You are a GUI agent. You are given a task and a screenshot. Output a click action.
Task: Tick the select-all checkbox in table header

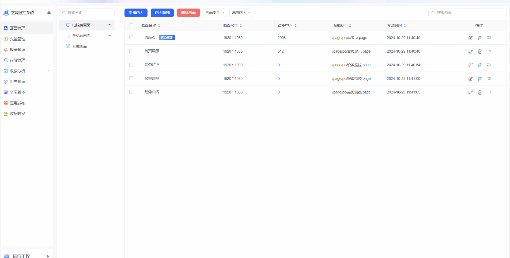click(131, 26)
